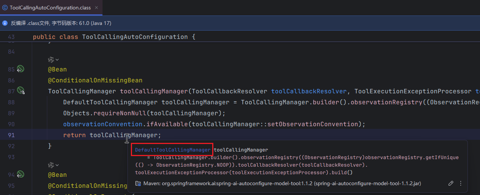Close the ToolCallingAutoConfiguration.class tab
Viewport: 480px width, 195px height.
click(x=96, y=8)
